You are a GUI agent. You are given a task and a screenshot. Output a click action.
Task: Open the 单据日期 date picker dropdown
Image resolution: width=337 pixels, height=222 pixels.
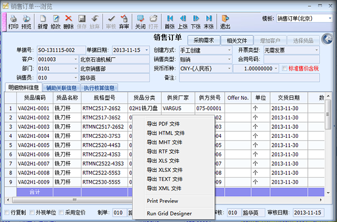pos(147,50)
